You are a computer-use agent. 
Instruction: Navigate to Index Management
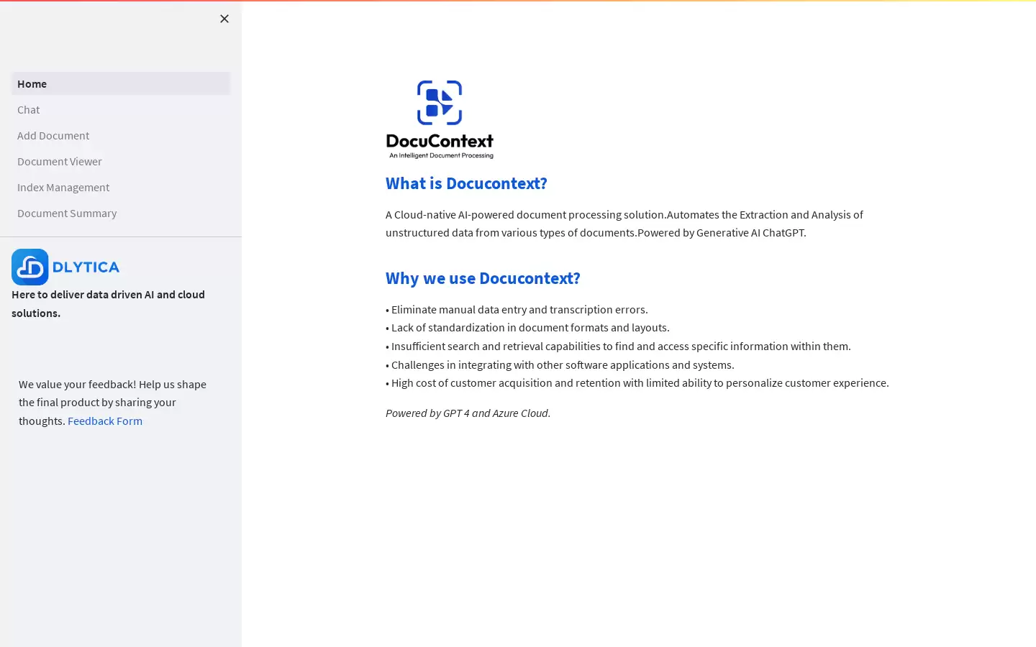pos(121,187)
